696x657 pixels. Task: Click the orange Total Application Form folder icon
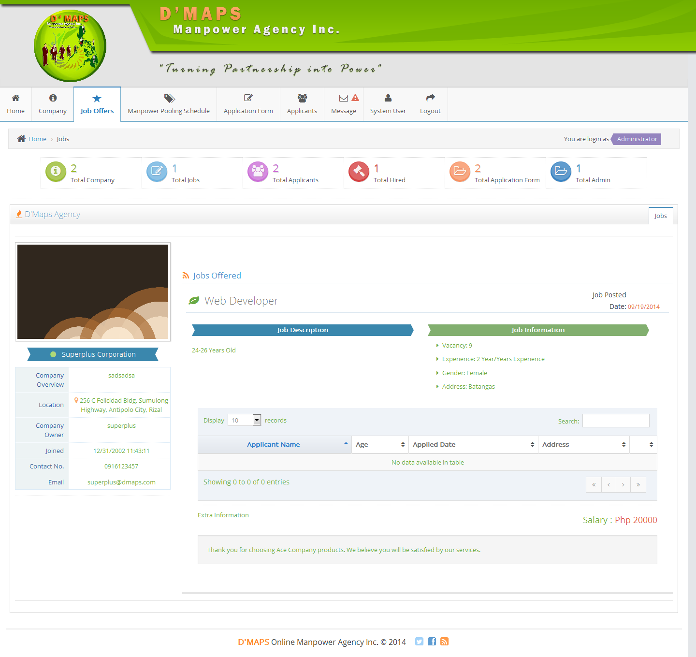pos(460,172)
